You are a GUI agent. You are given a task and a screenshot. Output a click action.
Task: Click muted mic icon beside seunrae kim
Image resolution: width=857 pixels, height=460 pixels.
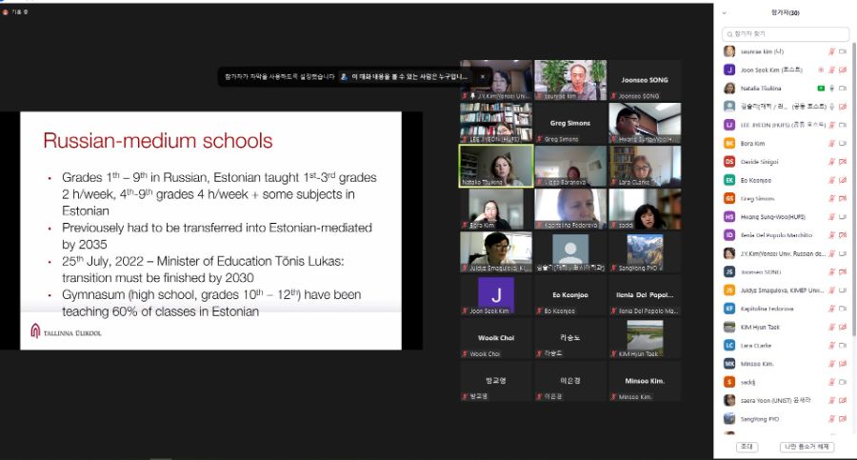pyautogui.click(x=831, y=51)
